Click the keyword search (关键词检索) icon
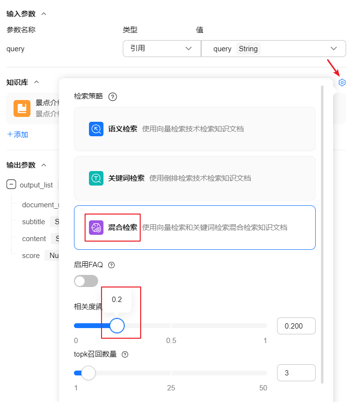Screen dimensions: 350x402 pyautogui.click(x=96, y=178)
